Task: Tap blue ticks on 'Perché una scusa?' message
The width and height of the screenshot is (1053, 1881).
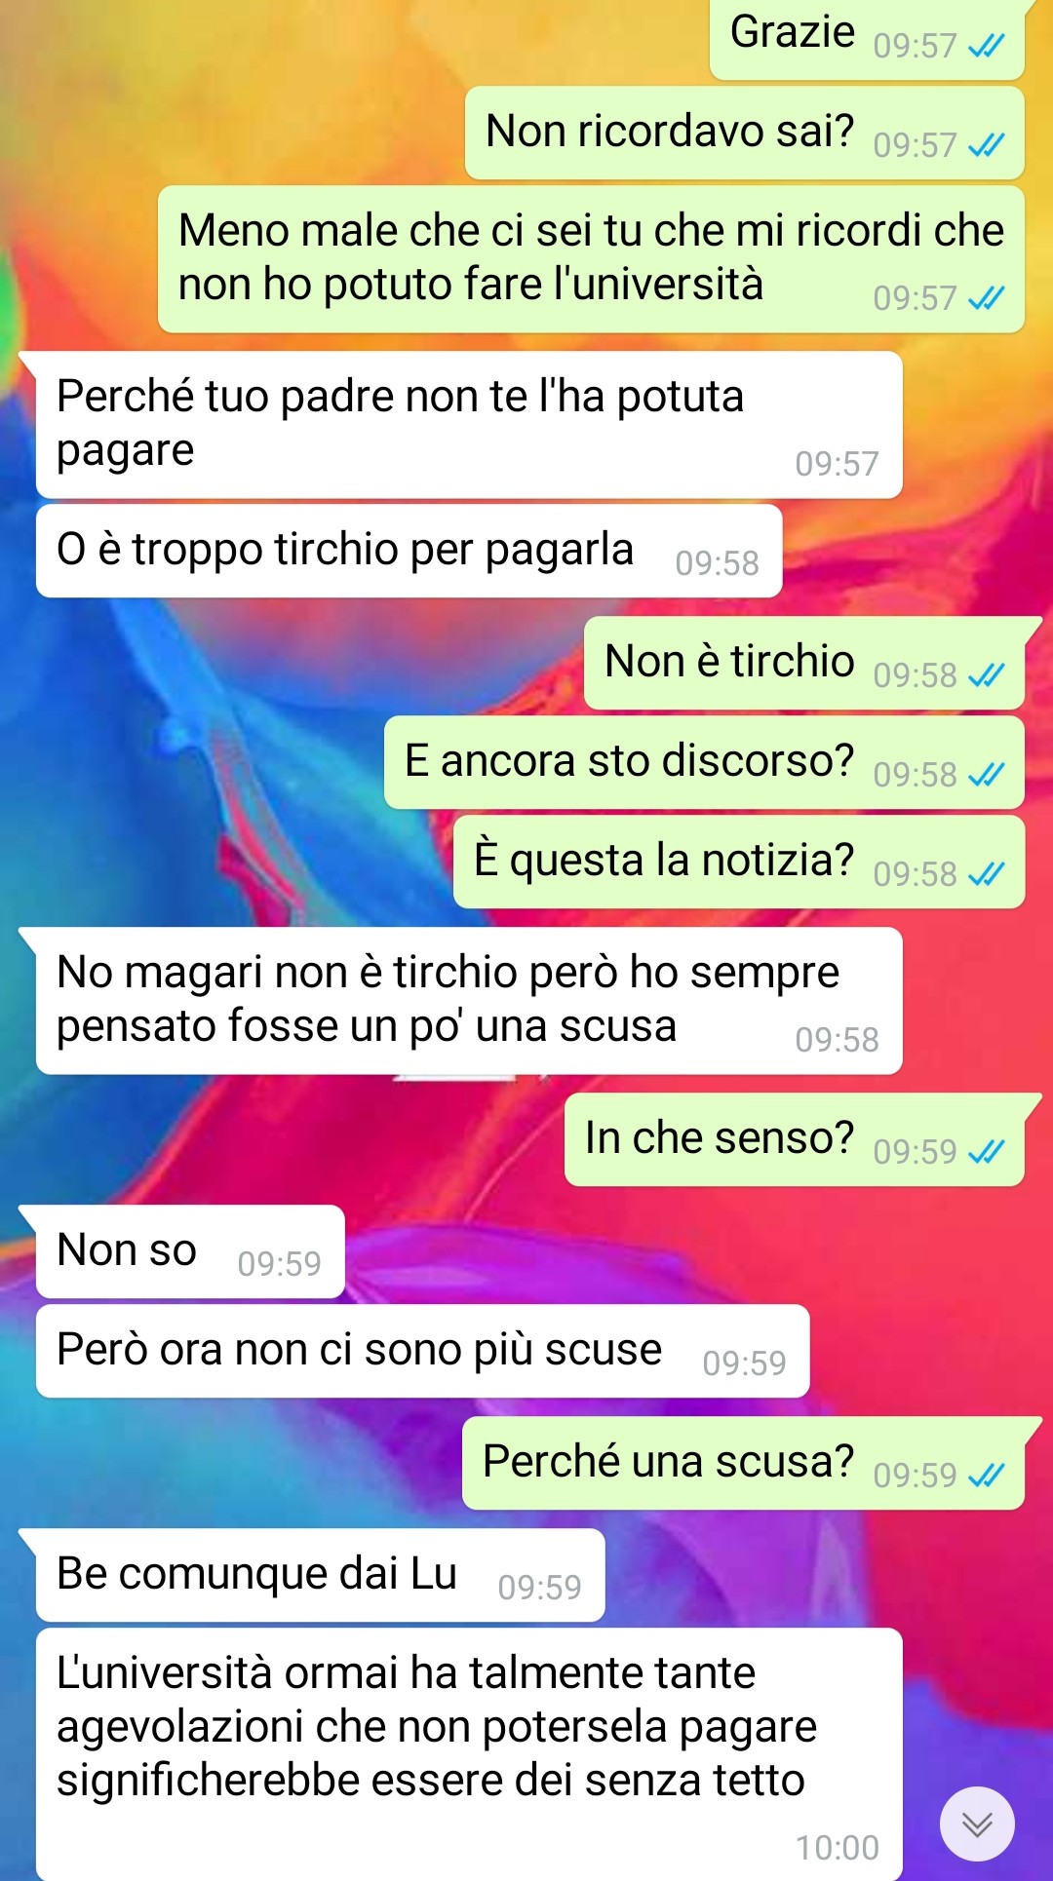Action: pos(986,1476)
